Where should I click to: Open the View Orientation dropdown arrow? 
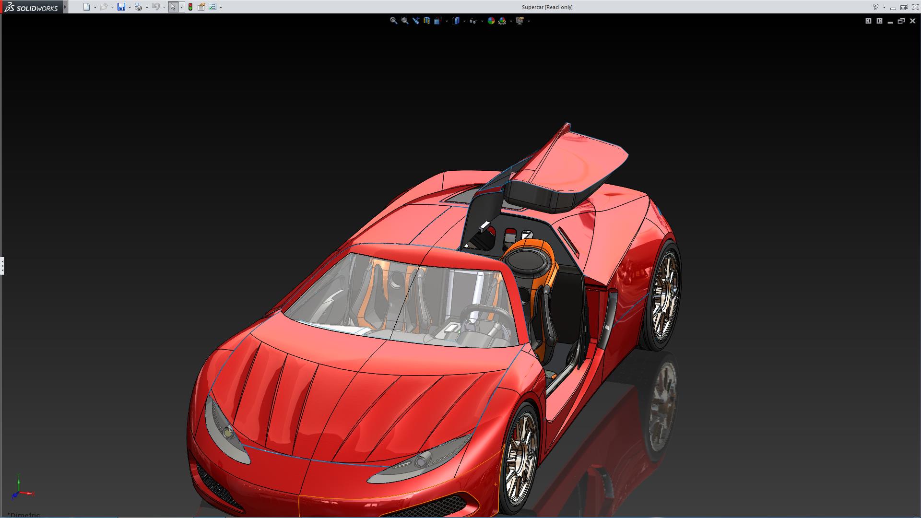point(447,21)
